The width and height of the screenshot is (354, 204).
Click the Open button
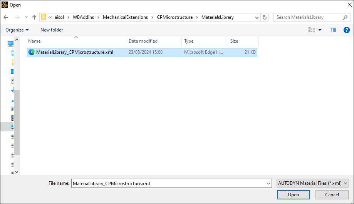[293, 195]
